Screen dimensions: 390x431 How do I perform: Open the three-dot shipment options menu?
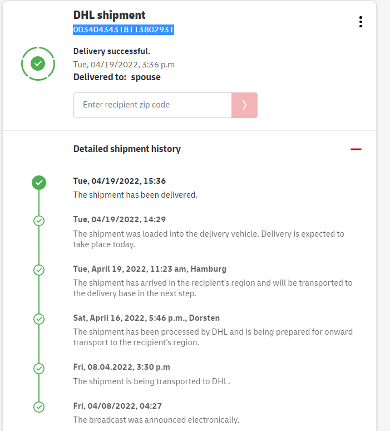pyautogui.click(x=361, y=22)
